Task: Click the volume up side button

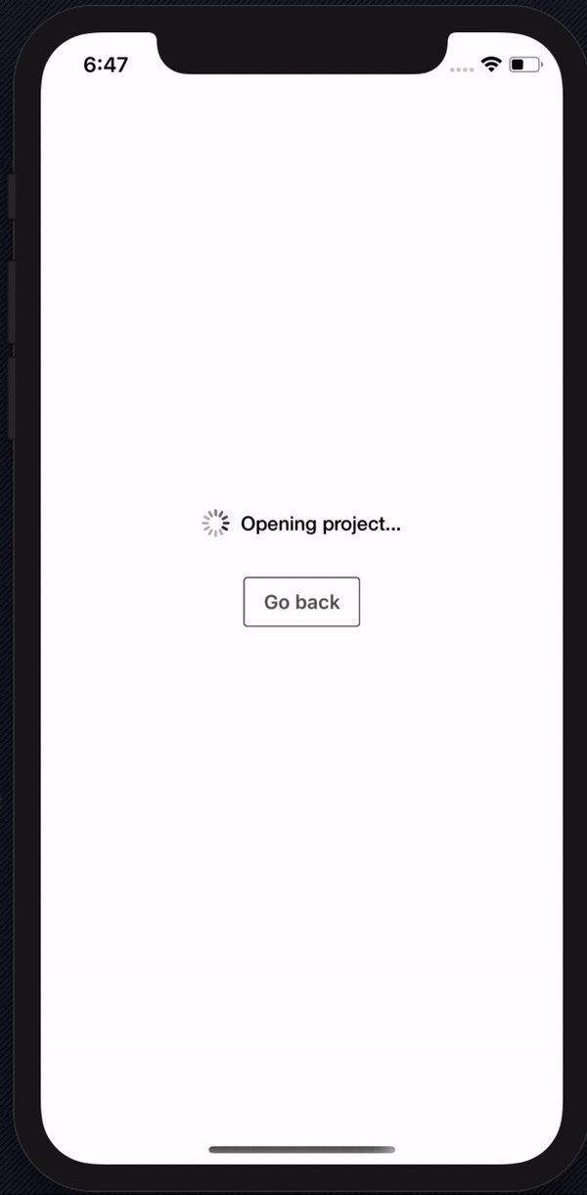Action: pyautogui.click(x=11, y=301)
